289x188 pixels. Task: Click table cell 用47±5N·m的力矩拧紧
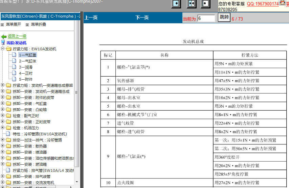click(250, 81)
